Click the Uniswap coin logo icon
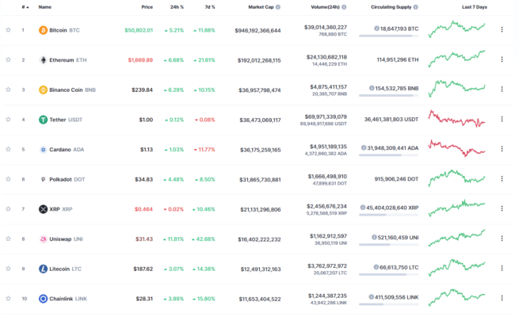Screen dimensions: 519x317 [x=43, y=239]
